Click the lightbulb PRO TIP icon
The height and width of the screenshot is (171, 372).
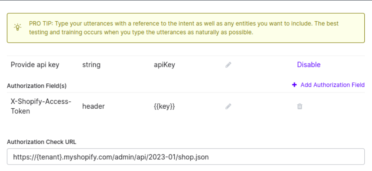18,27
